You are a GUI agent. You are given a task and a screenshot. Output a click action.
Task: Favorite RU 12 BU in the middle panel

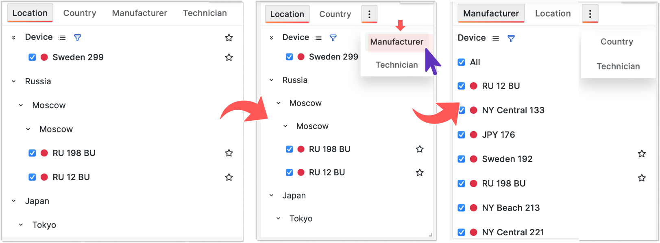420,173
